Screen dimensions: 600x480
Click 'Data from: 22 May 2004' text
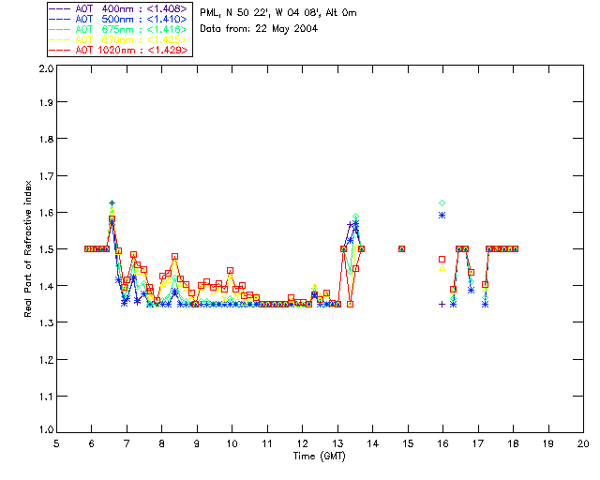(259, 29)
